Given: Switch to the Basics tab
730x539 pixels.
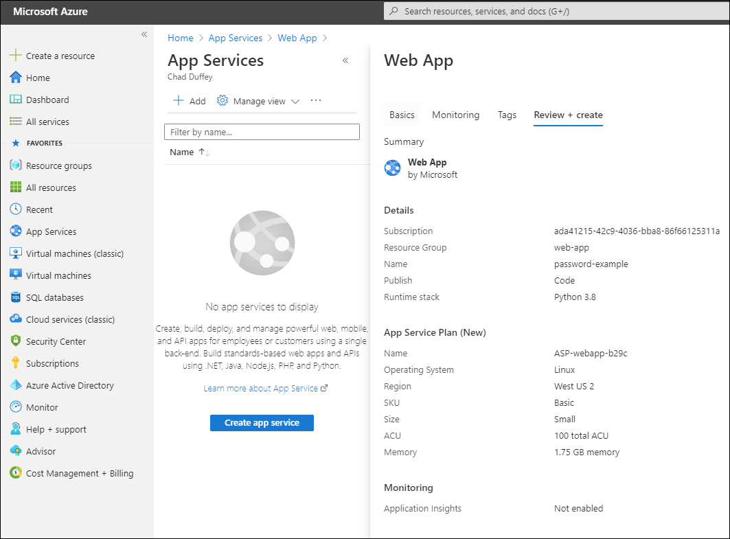Looking at the screenshot, I should [x=402, y=115].
